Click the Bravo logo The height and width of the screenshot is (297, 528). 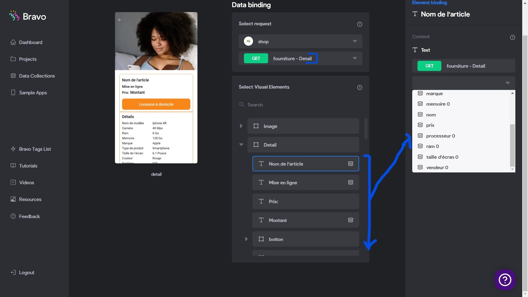coord(28,16)
